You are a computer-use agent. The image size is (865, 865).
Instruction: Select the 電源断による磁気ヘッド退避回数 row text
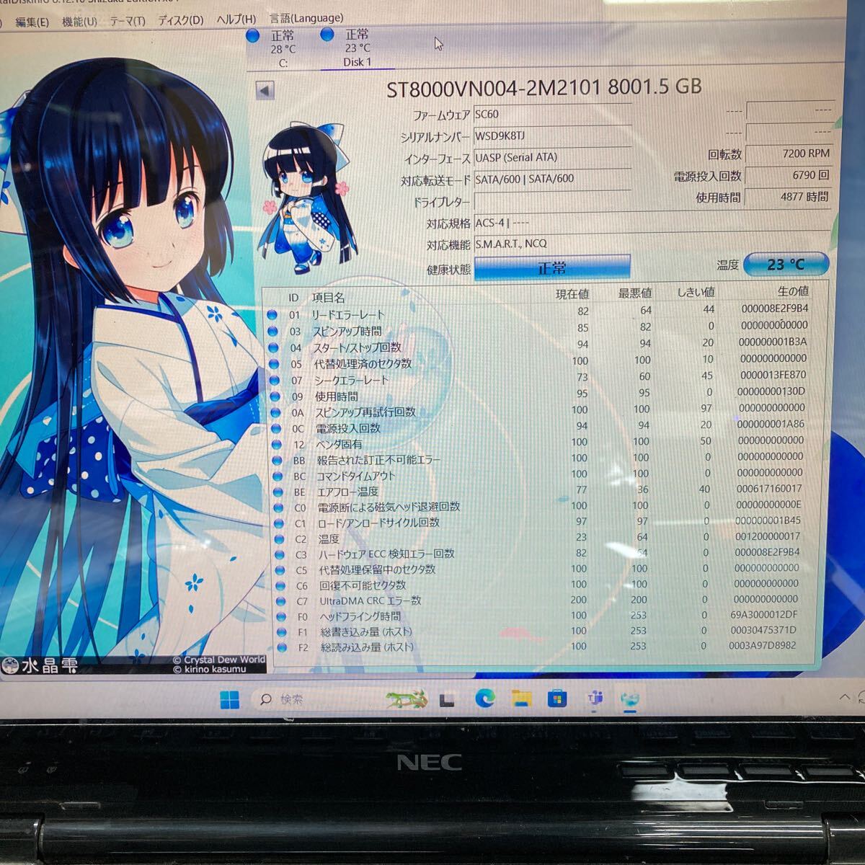point(389,507)
